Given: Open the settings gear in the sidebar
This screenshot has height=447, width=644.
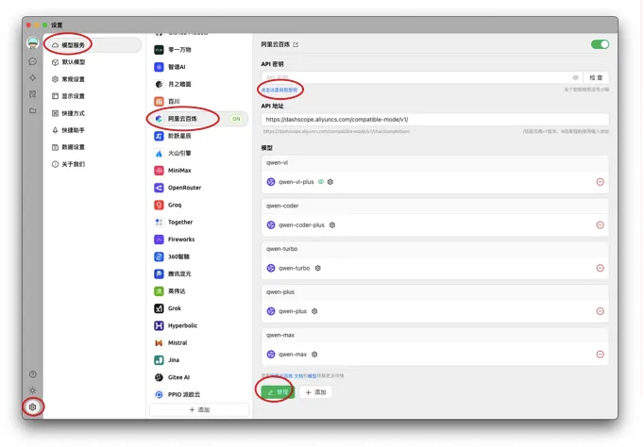Looking at the screenshot, I should 33,406.
